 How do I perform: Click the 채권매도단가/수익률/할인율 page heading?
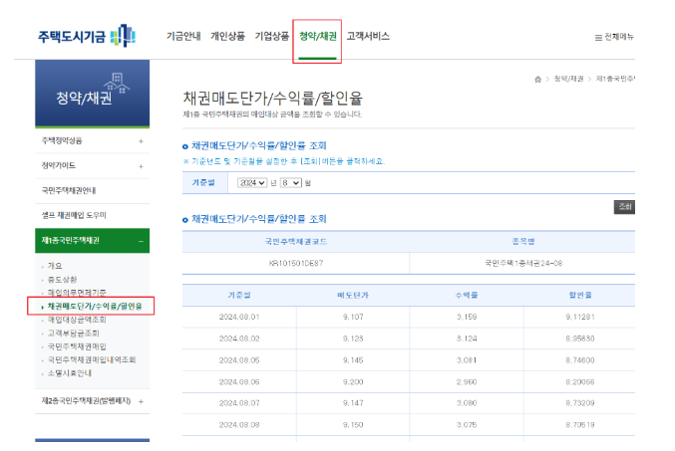(x=273, y=99)
